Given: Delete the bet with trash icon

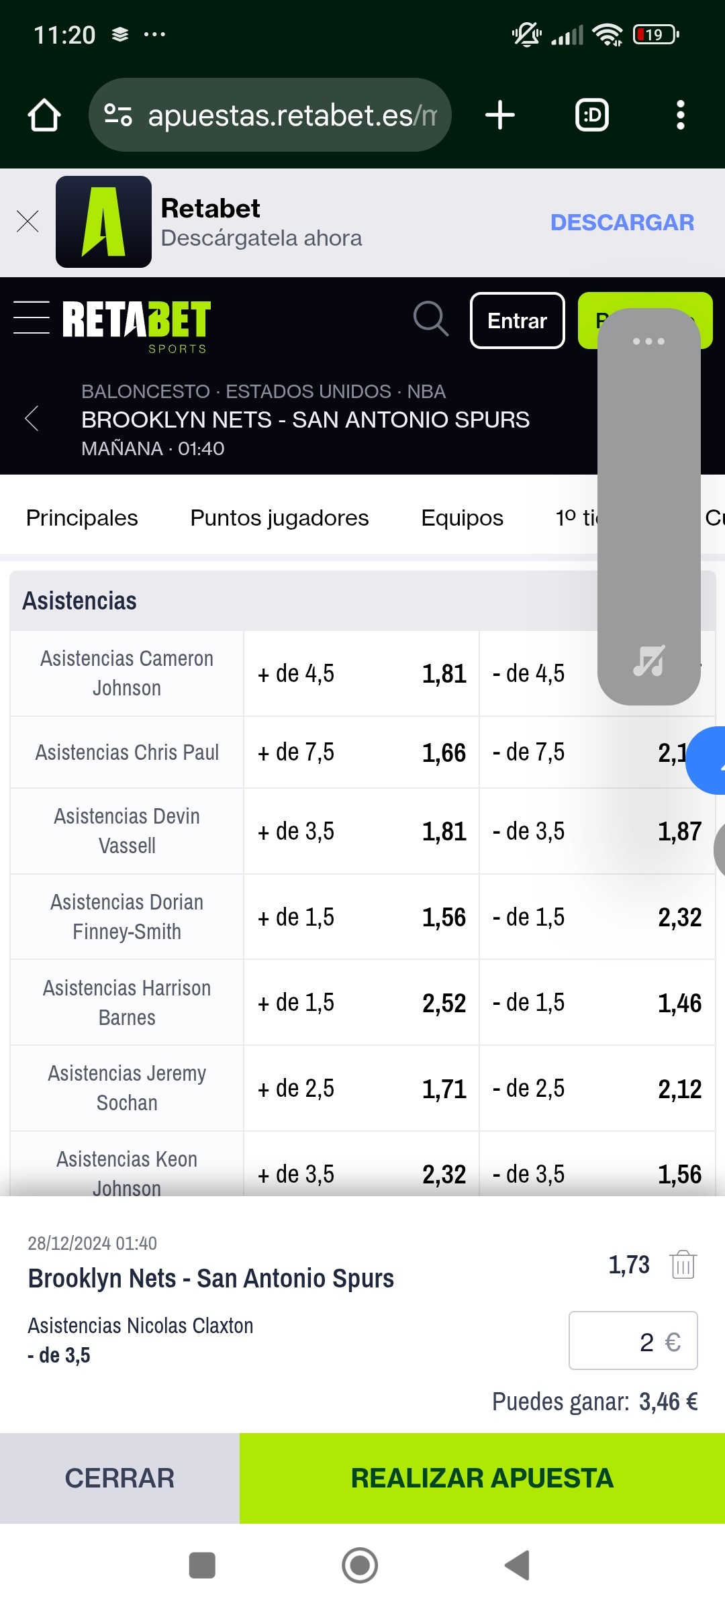Looking at the screenshot, I should pyautogui.click(x=683, y=1265).
